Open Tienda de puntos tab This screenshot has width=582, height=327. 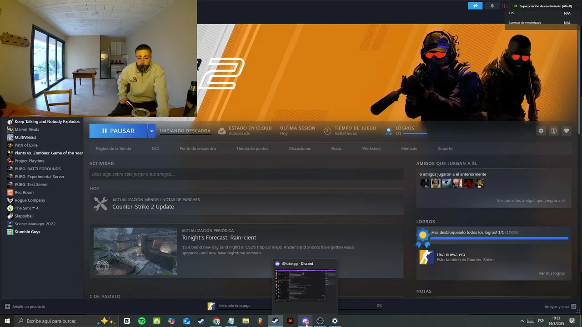point(252,149)
